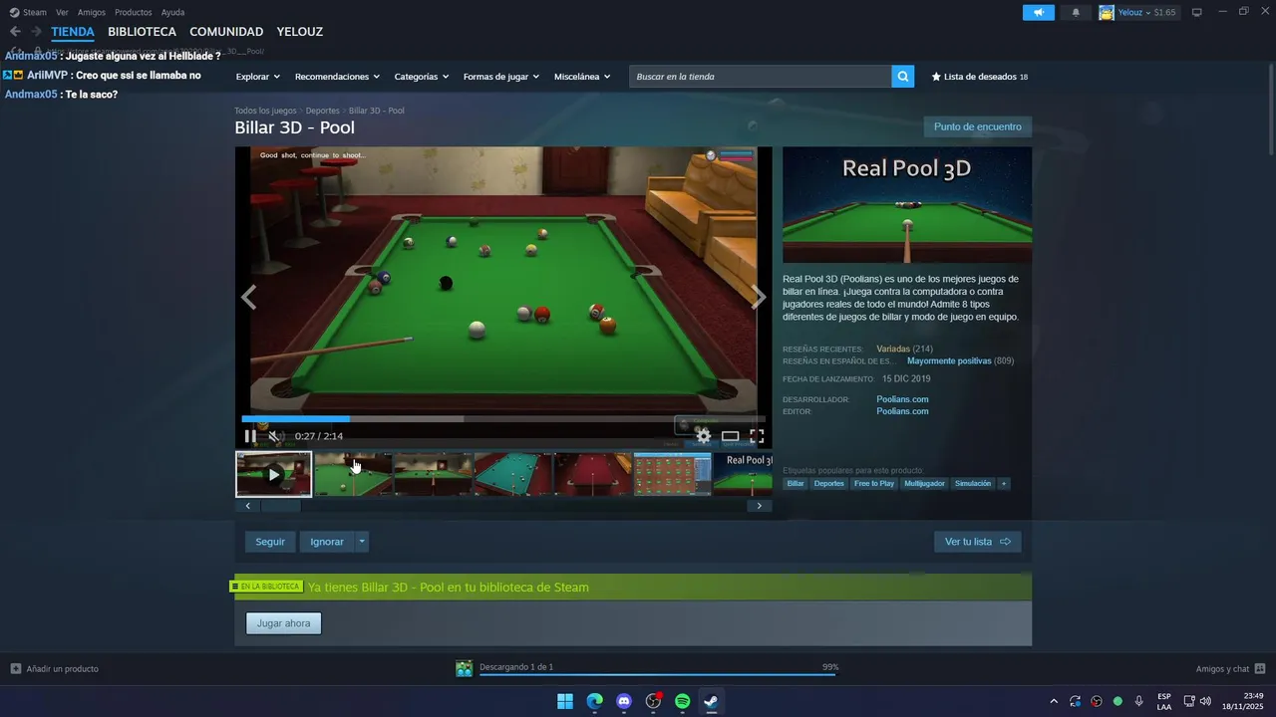Viewport: 1276px width, 717px height.
Task: Expand Formas de jugar dropdown
Action: point(501,77)
